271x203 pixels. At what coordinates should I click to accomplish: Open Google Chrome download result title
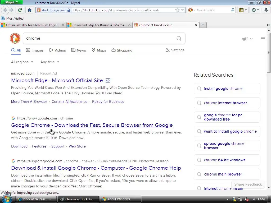tap(92, 125)
